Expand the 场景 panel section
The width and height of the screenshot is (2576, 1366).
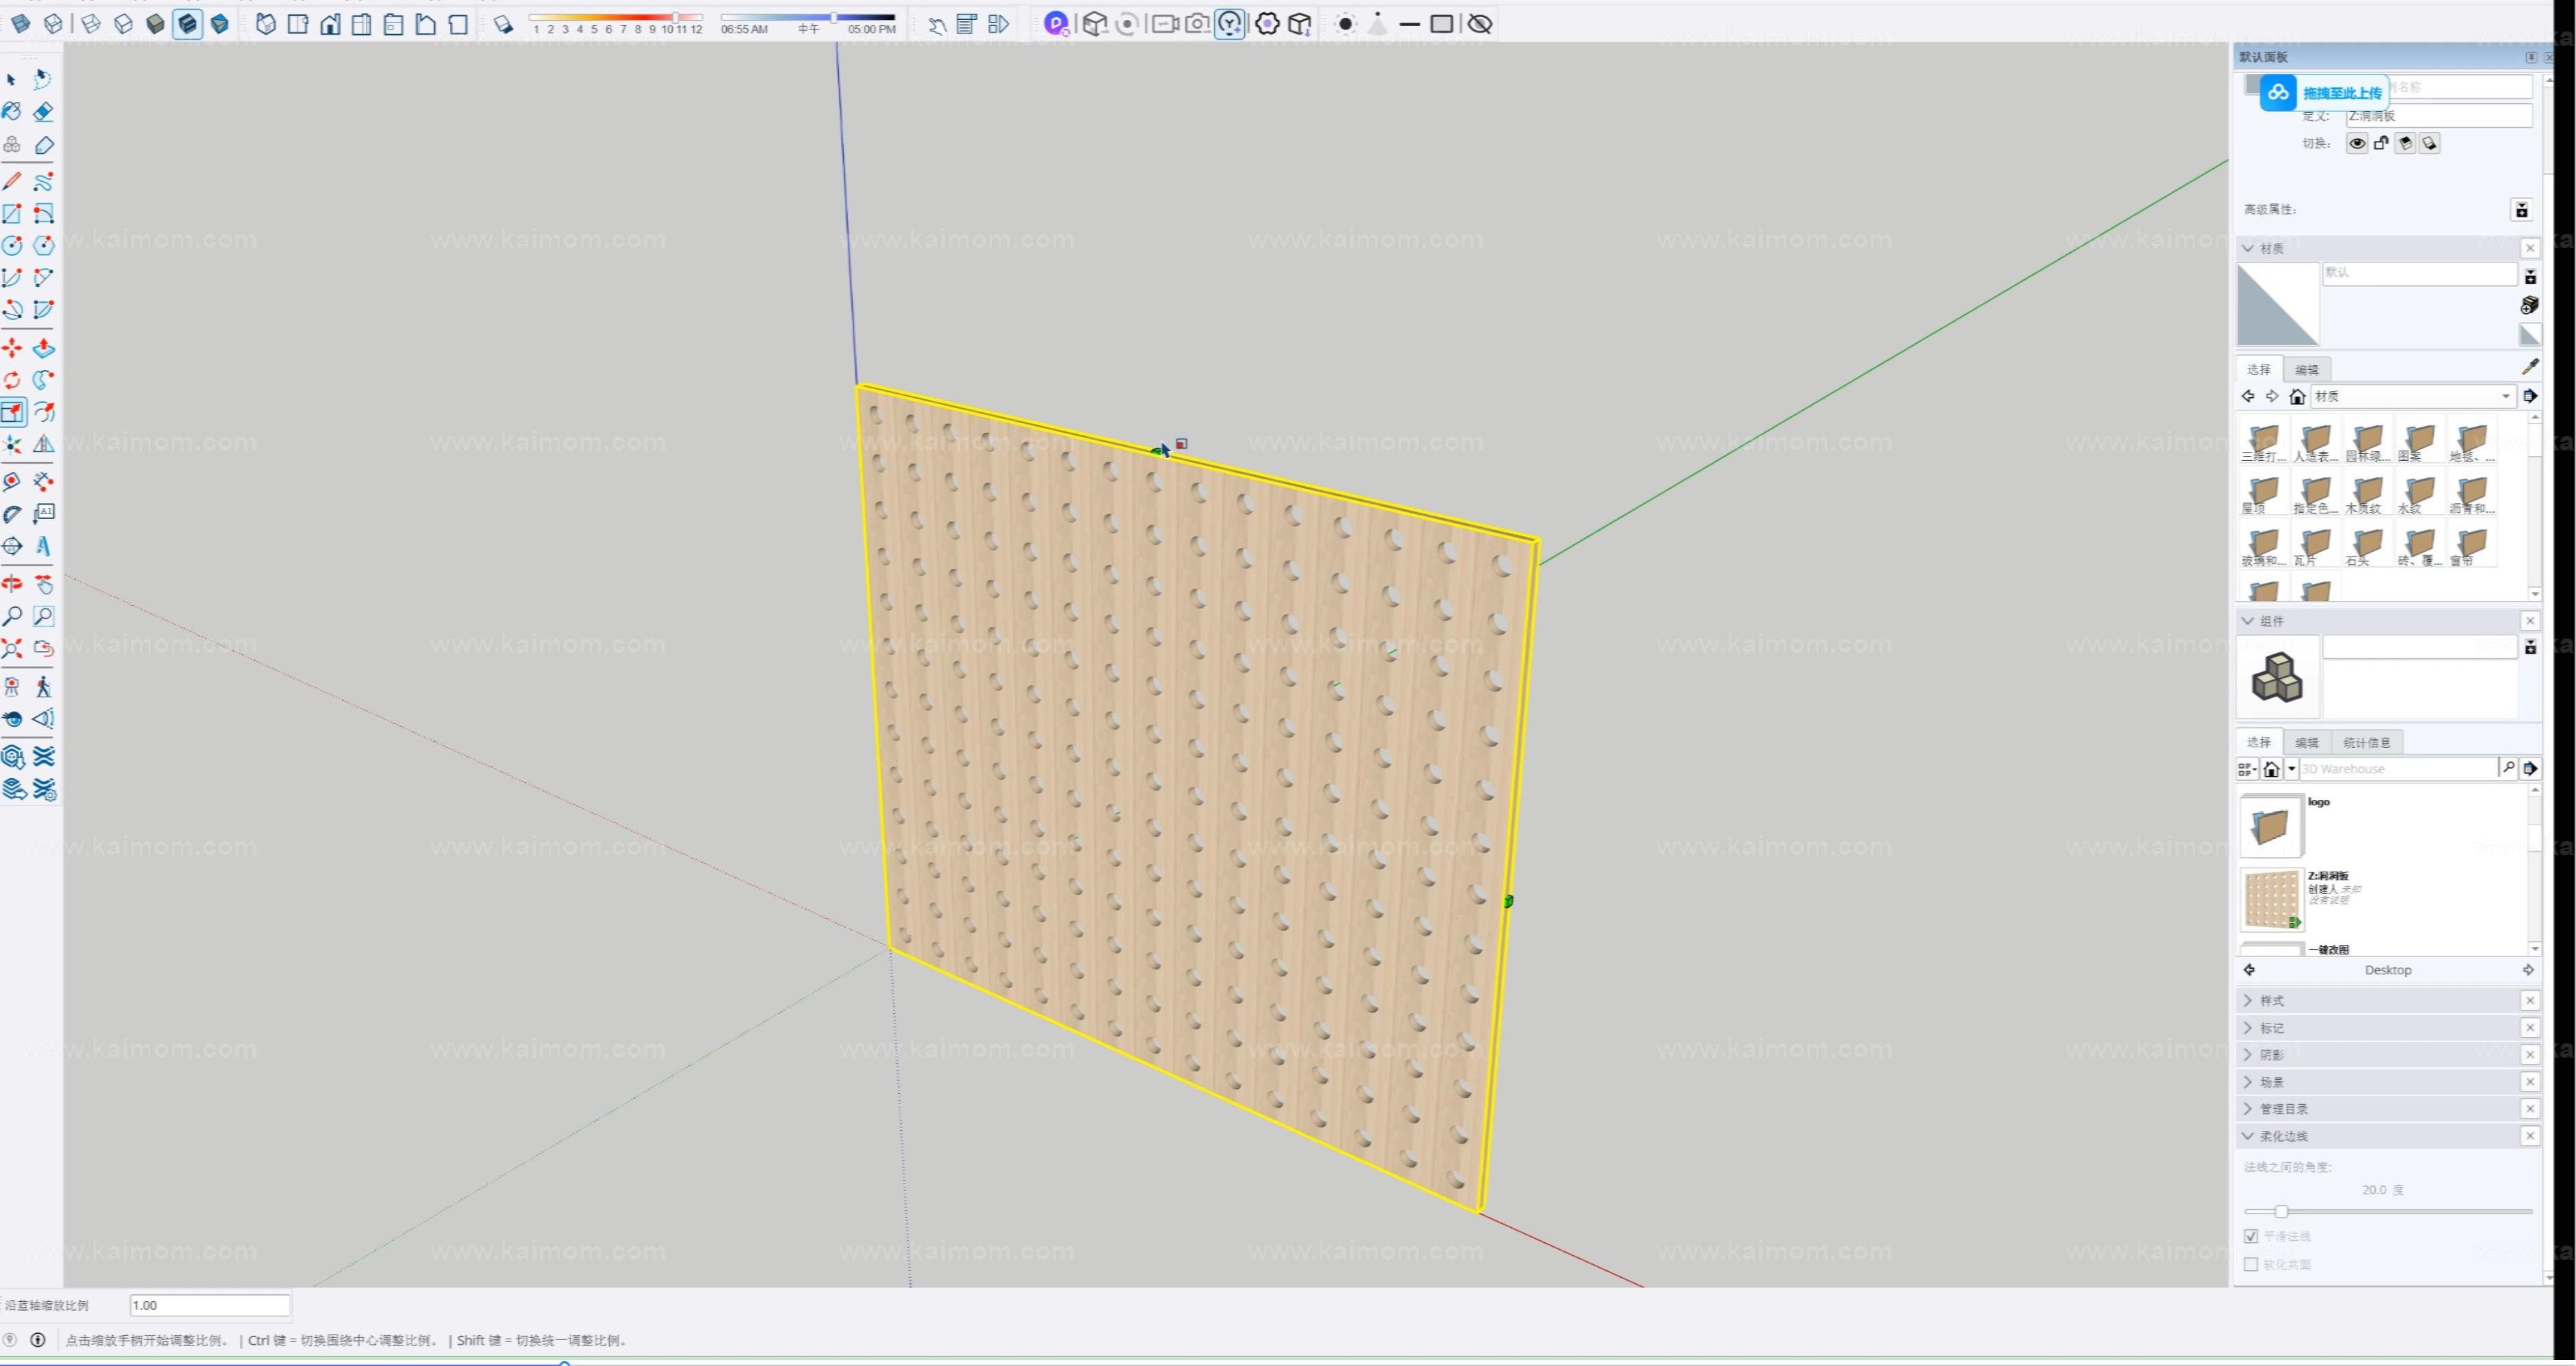coord(2248,1081)
